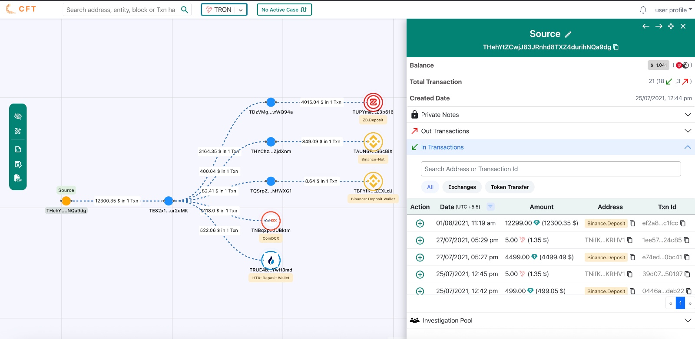Click the No Active Case button

(x=284, y=10)
